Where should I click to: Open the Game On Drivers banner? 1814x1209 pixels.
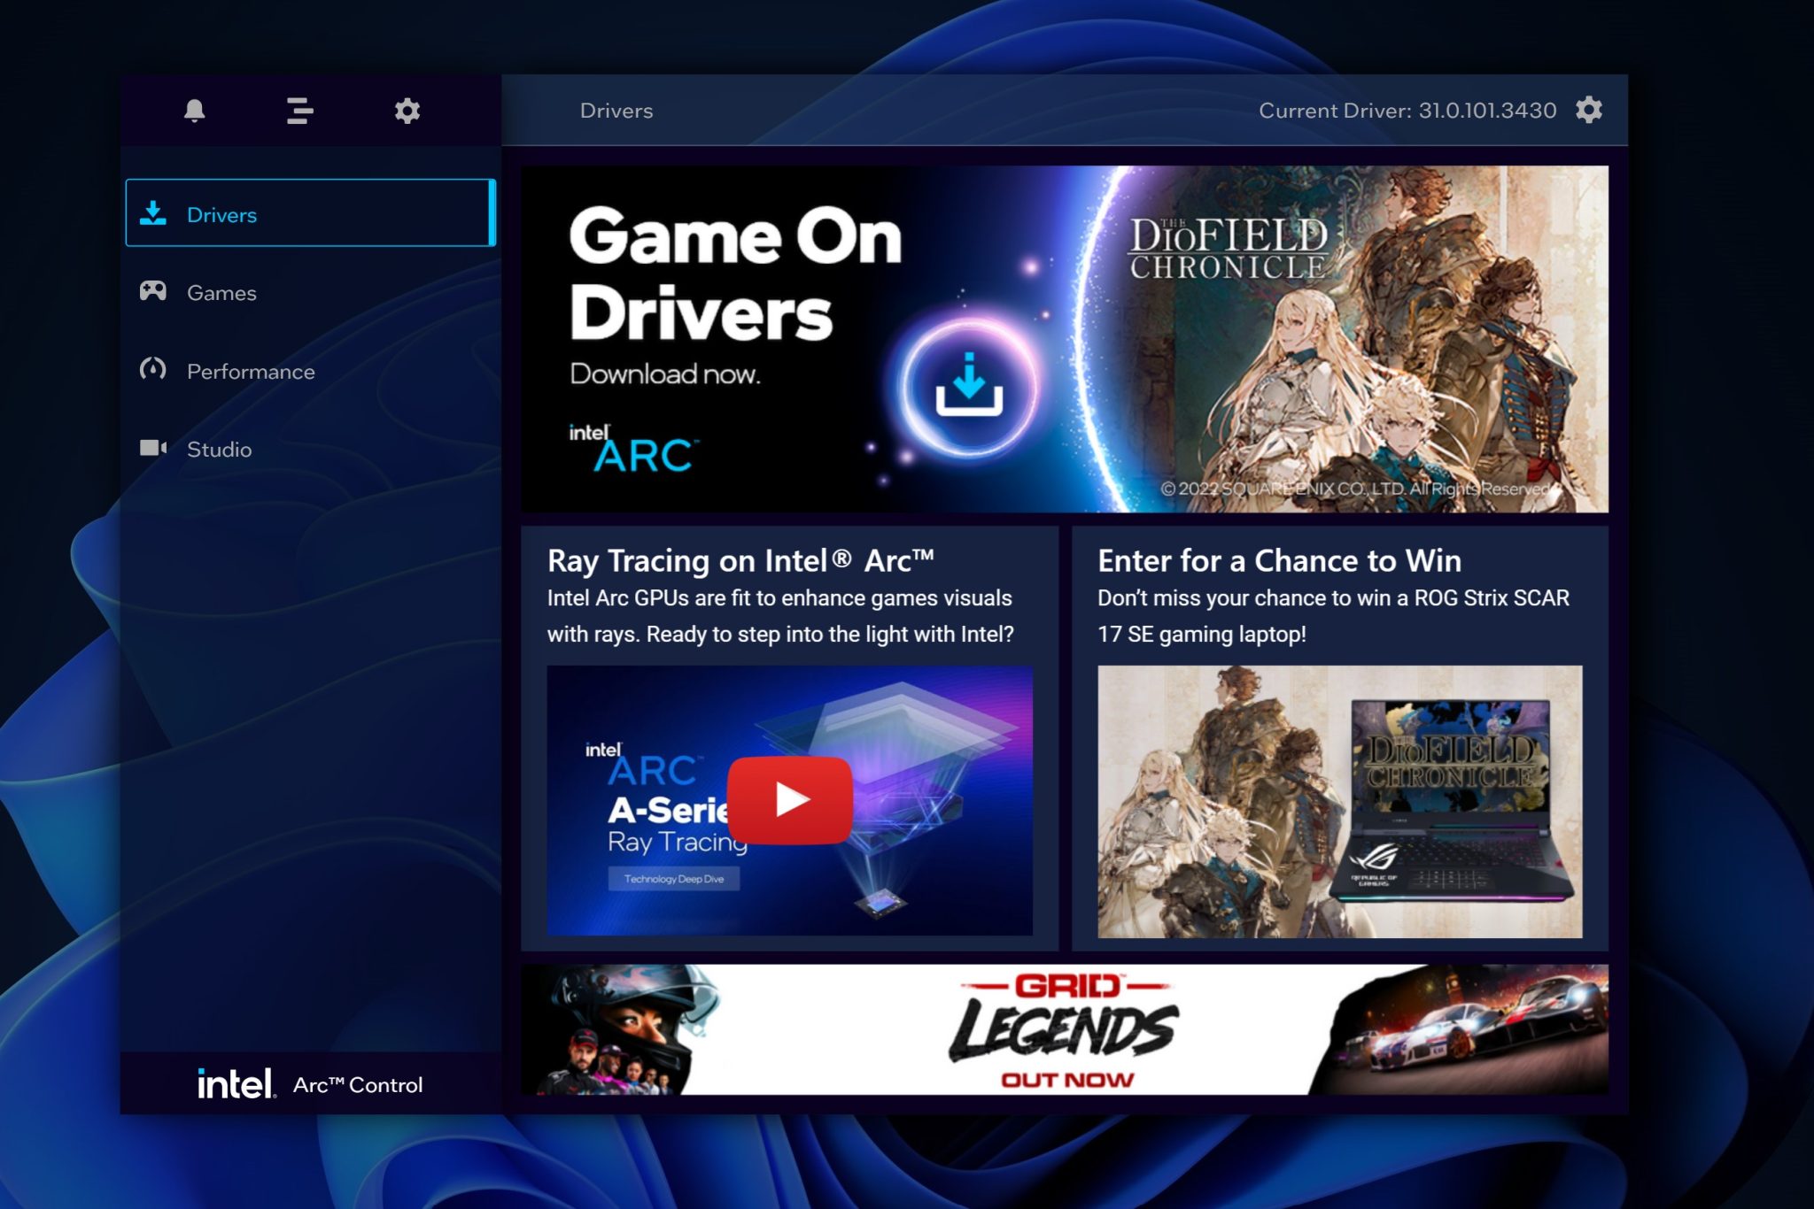coord(735,292)
